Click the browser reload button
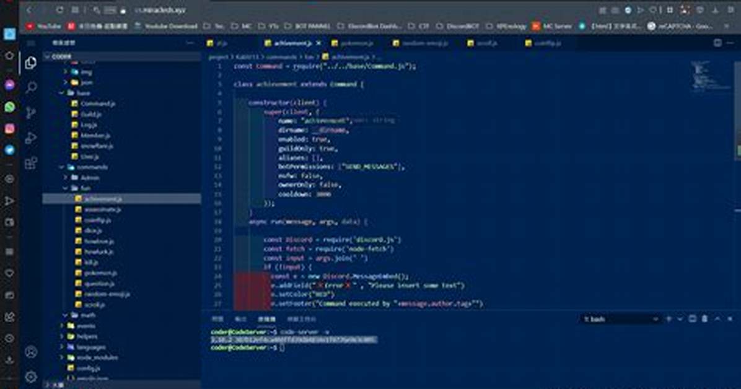Image resolution: width=741 pixels, height=389 pixels. tap(59, 10)
